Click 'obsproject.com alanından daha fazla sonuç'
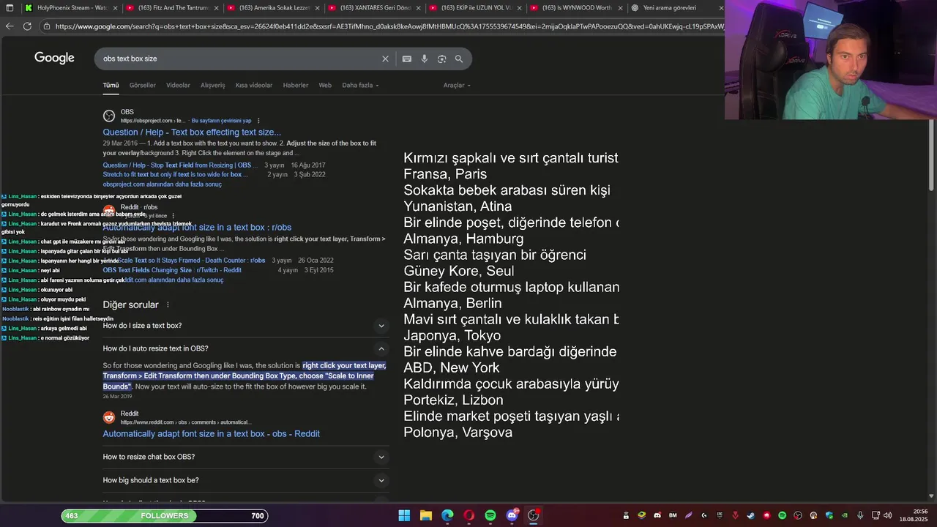Image resolution: width=937 pixels, height=527 pixels. pyautogui.click(x=162, y=184)
